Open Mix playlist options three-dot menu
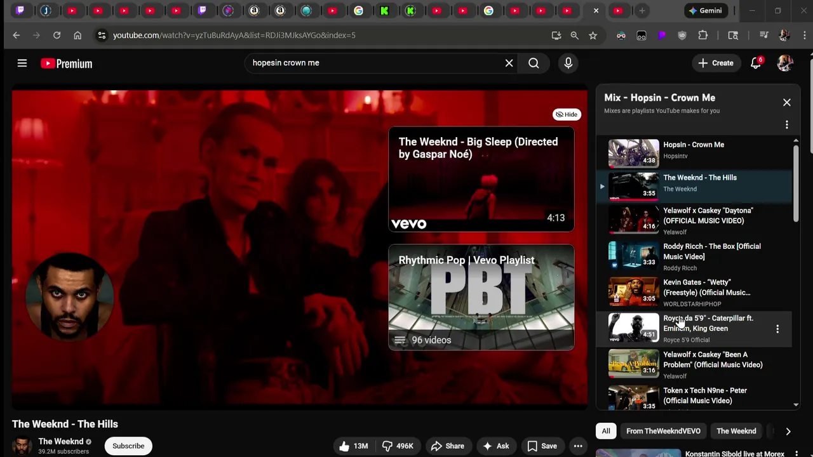 pyautogui.click(x=786, y=124)
